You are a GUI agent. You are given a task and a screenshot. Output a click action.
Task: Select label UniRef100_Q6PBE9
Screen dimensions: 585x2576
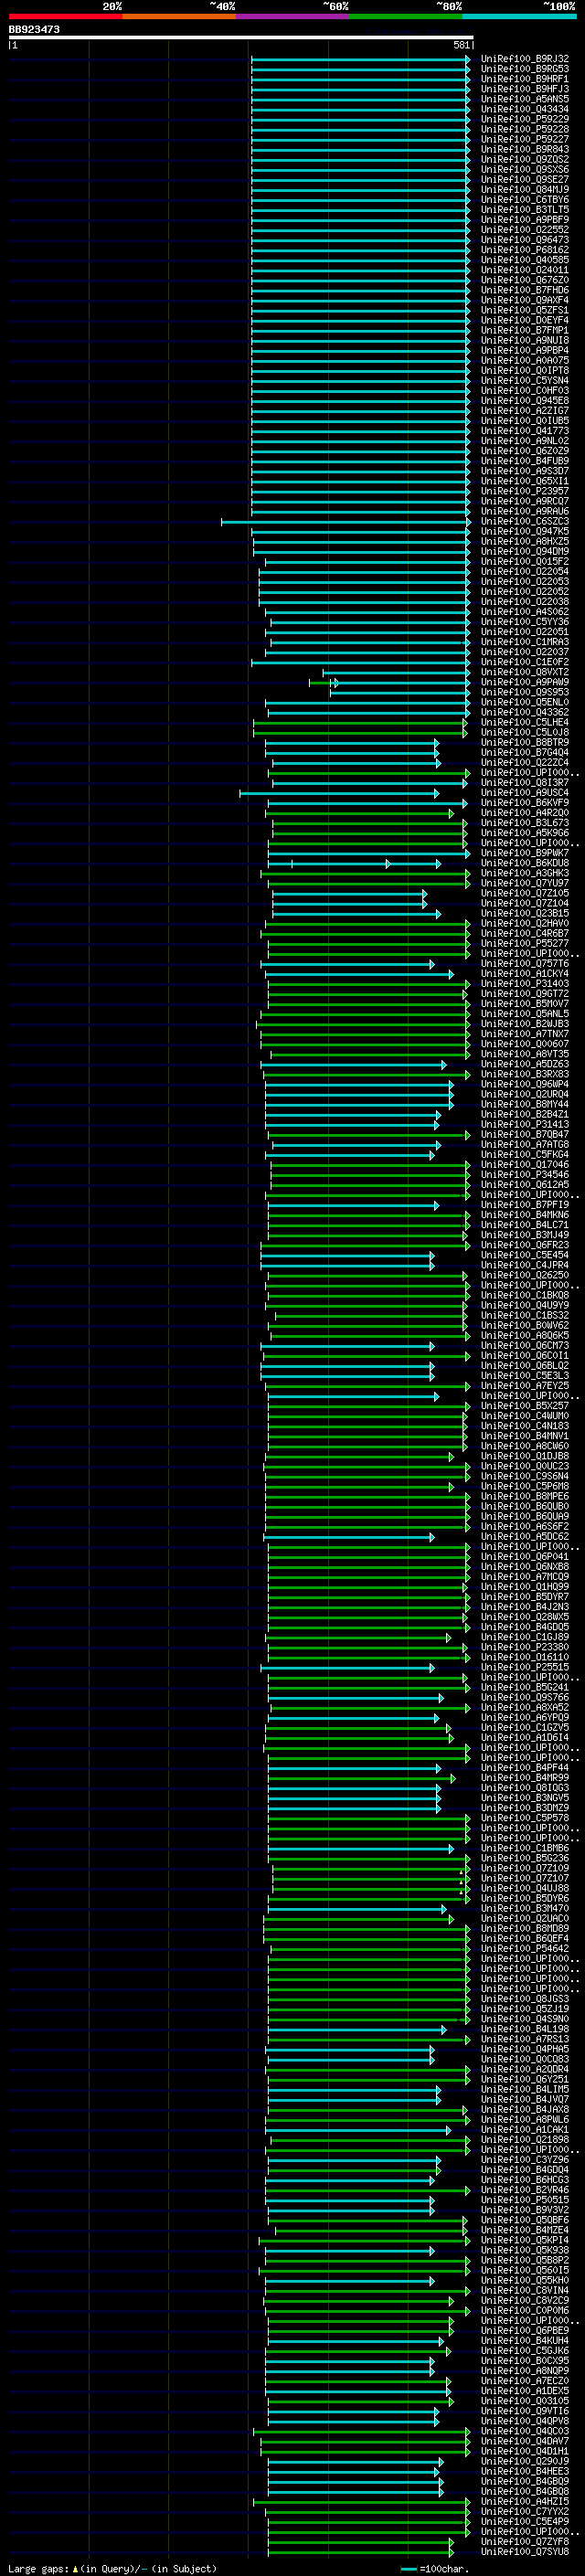524,2331
